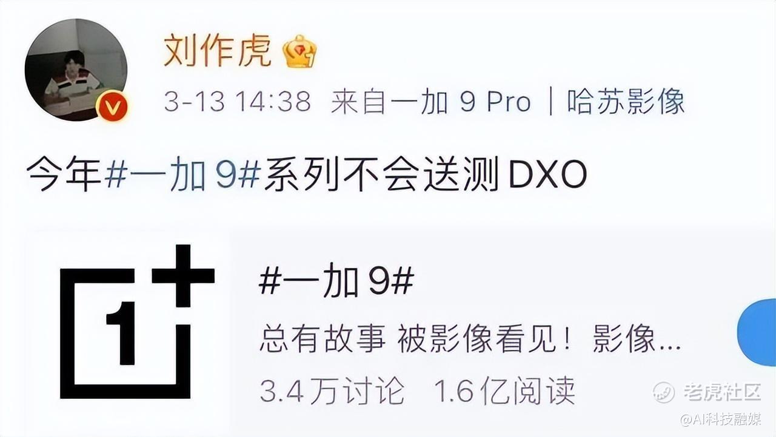View the 3.4万讨论 discussion count

(332, 390)
